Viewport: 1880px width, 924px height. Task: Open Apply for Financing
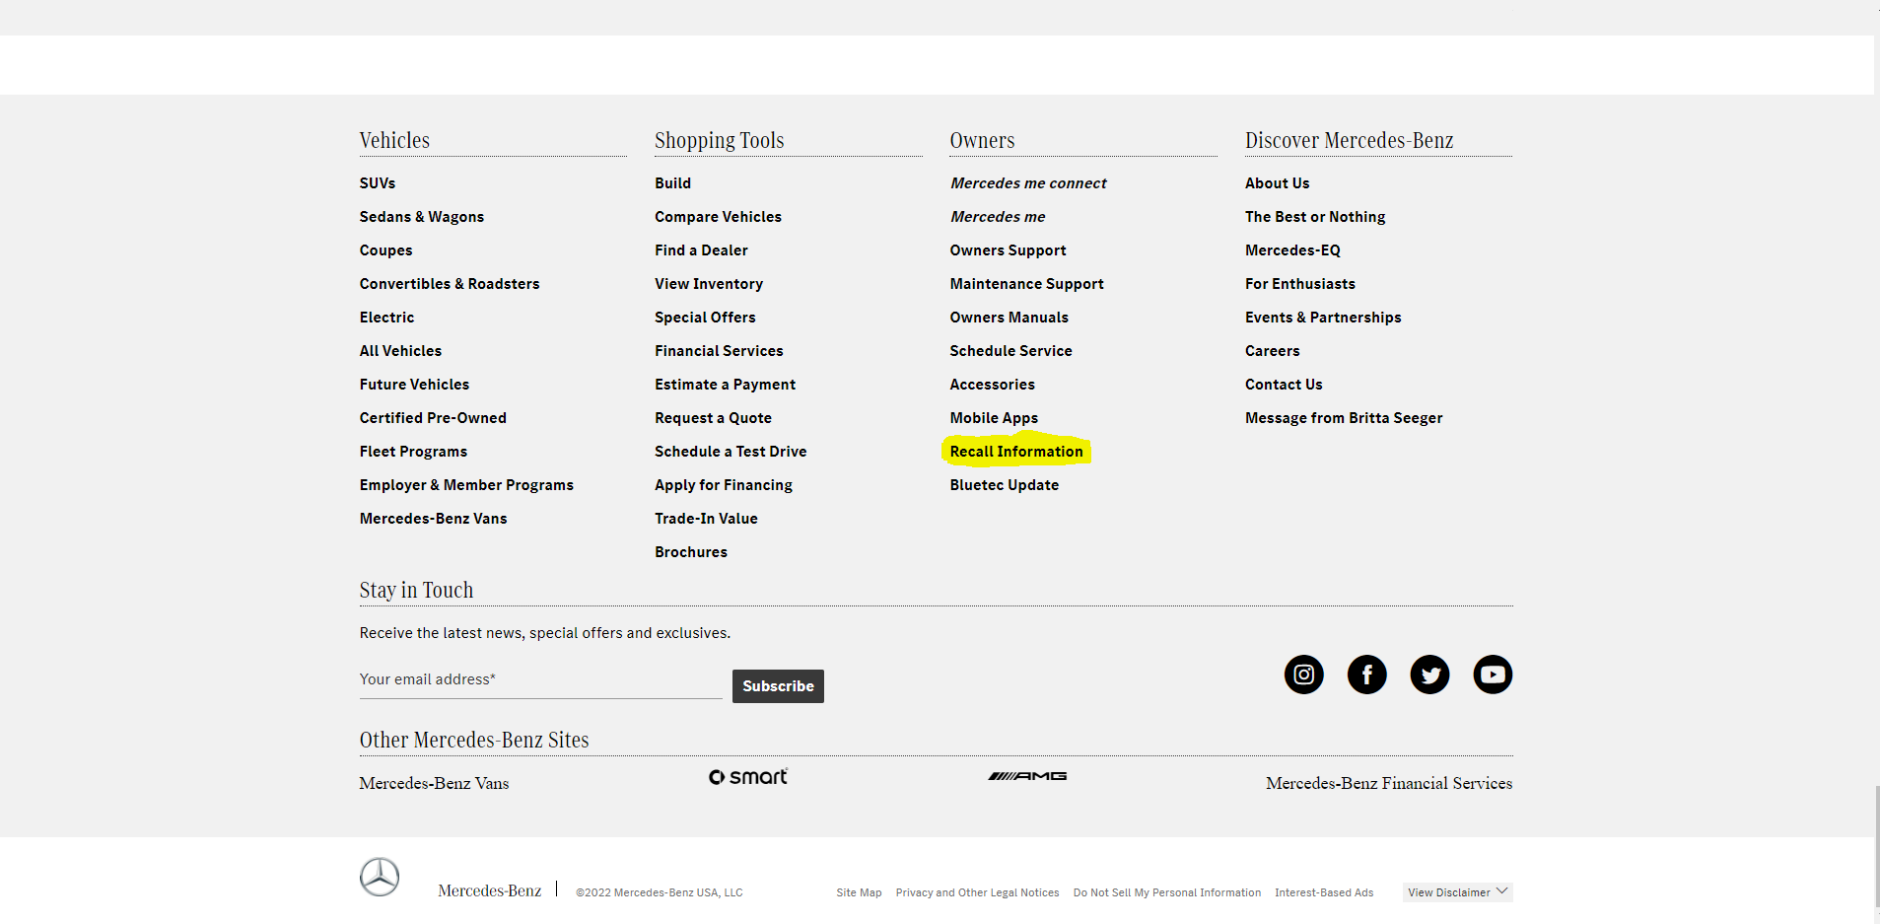(724, 485)
